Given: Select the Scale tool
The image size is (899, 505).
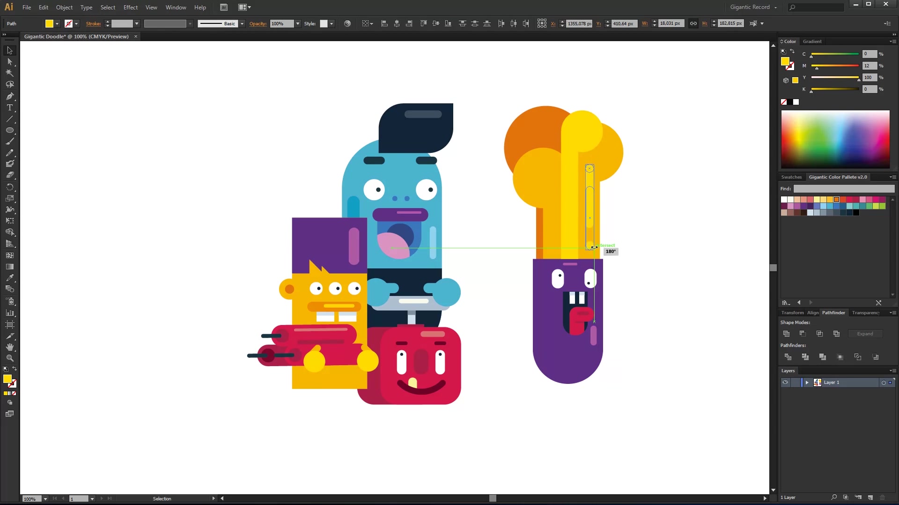Looking at the screenshot, I should pos(9,198).
